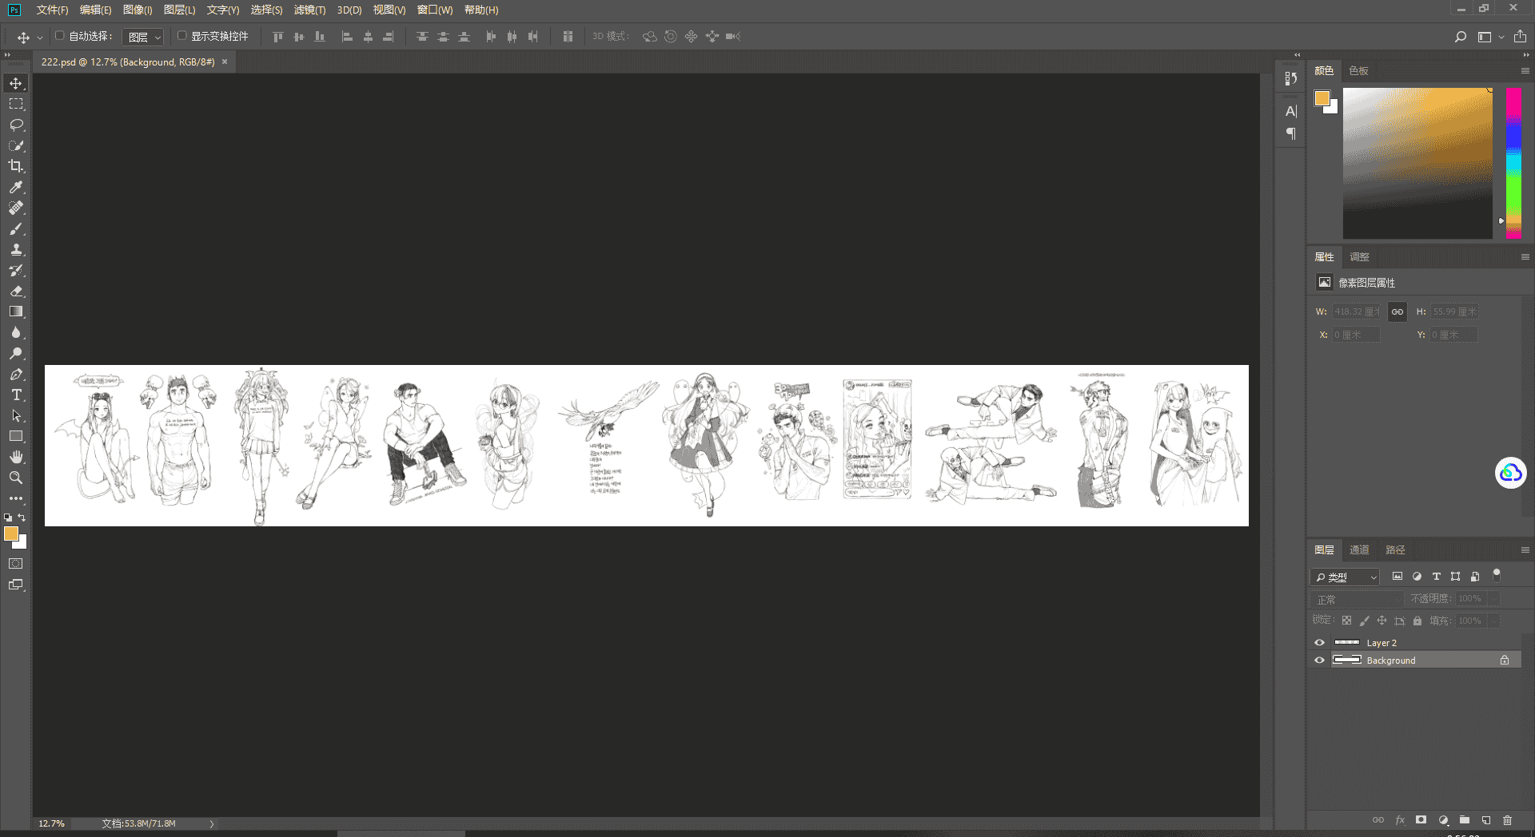Switch to the 色板 tab
Screen dimensions: 1535x837
tap(1358, 71)
